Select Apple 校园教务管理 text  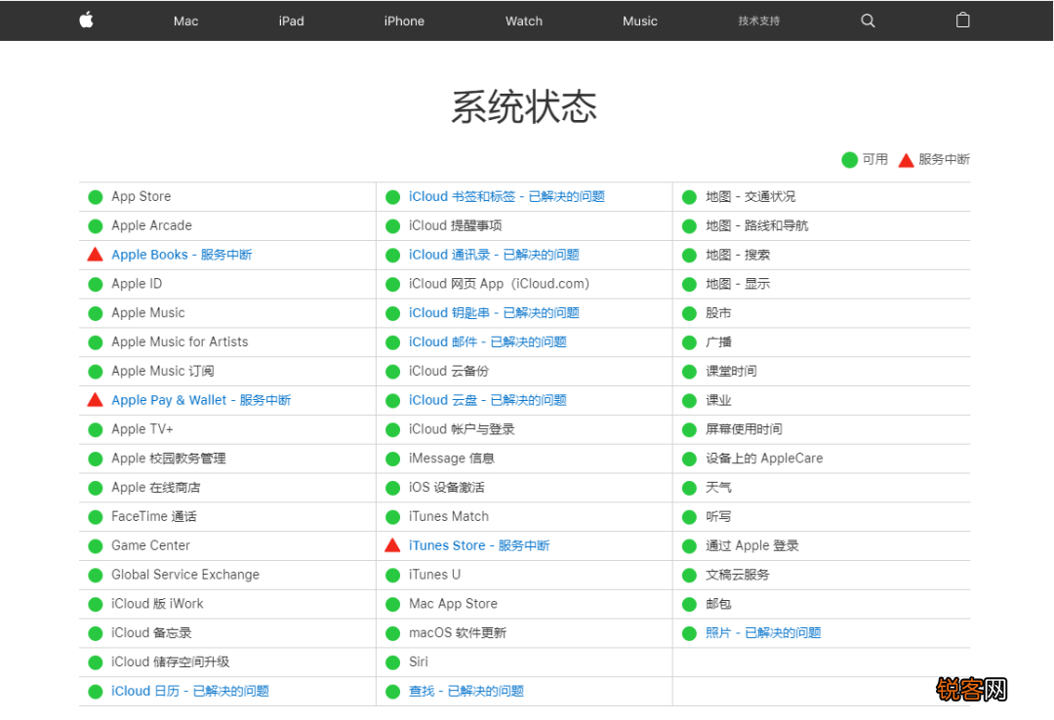169,458
